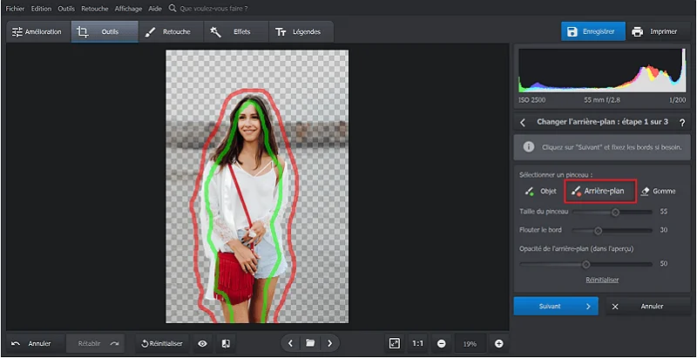Viewport: 697px width, 358px height.
Task: Click the Imprimer printer button
Action: coord(654,32)
